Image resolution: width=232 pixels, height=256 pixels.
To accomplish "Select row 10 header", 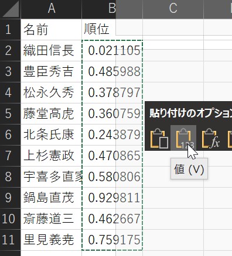I will pos(10,219).
